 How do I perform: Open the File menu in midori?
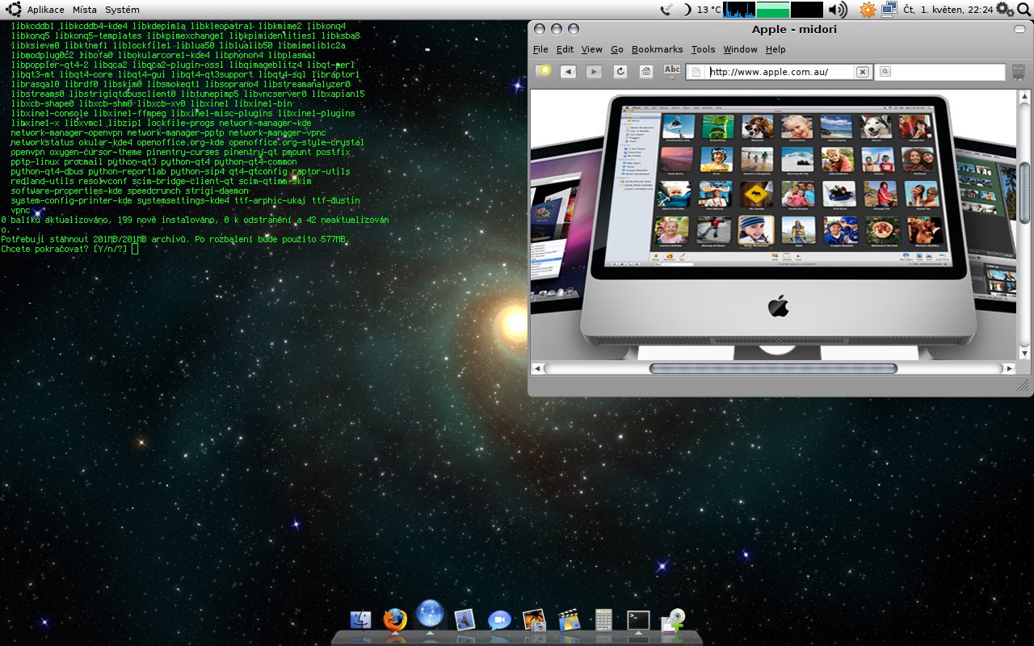tap(540, 49)
